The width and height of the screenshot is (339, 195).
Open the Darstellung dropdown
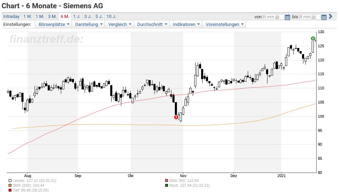pos(89,25)
